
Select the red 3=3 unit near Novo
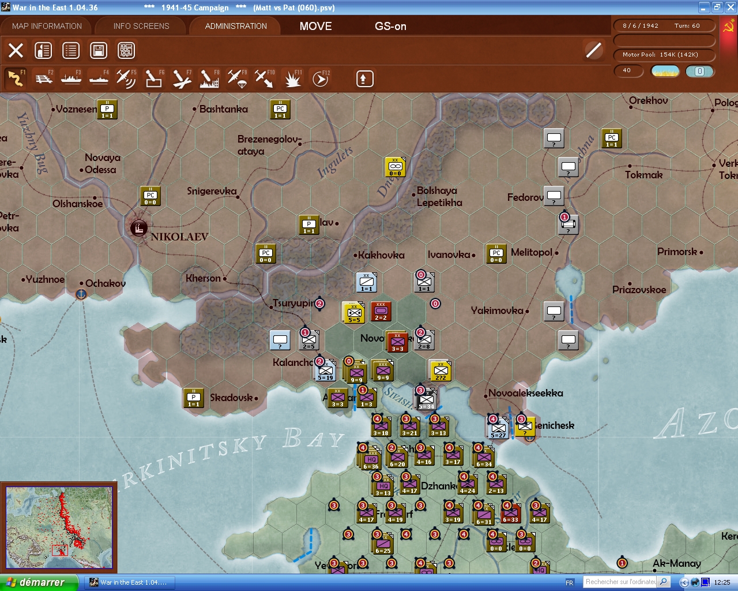[397, 342]
